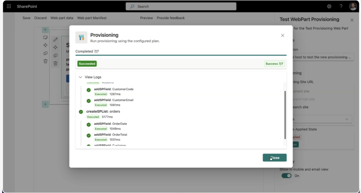This screenshot has width=361, height=193.
Task: Click Provide feedback
Action: [171, 18]
